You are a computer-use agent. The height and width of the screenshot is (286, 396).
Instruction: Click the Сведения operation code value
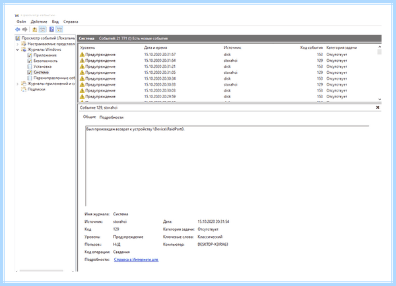tap(121, 252)
